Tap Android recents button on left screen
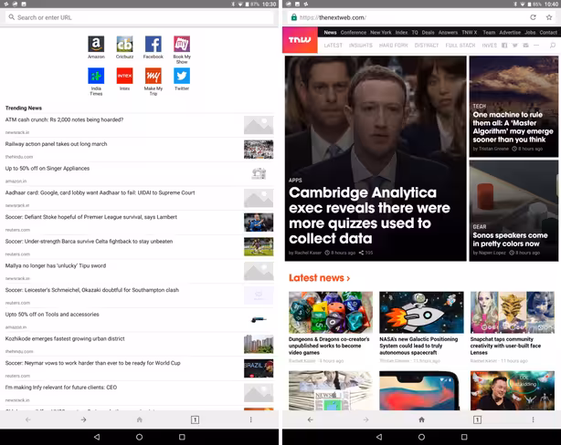 [x=182, y=437]
